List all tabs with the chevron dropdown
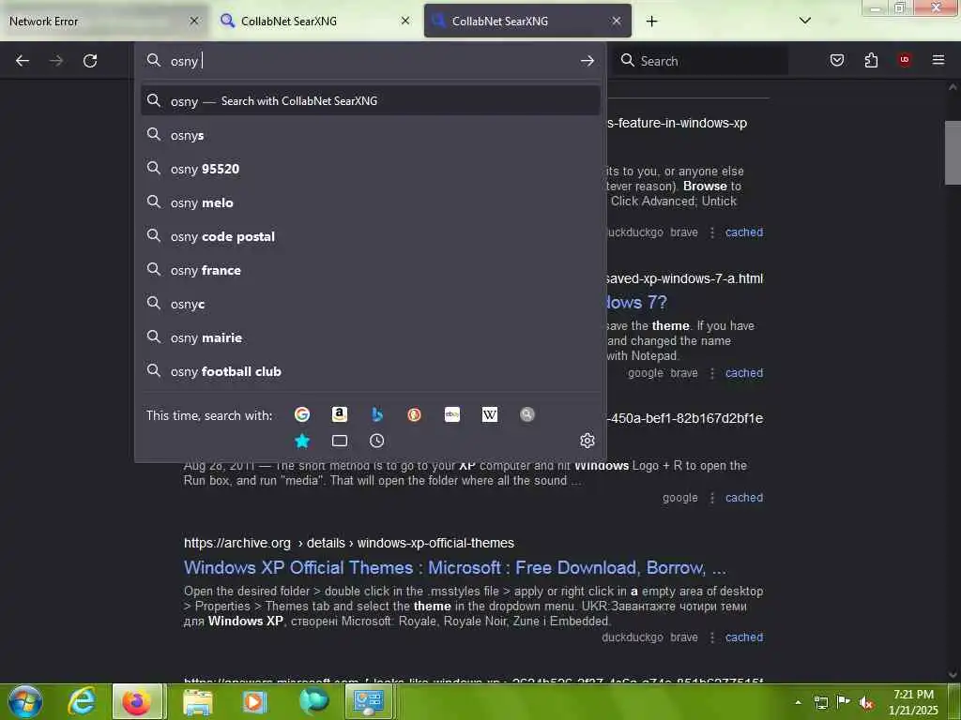961x720 pixels. pyautogui.click(x=805, y=21)
